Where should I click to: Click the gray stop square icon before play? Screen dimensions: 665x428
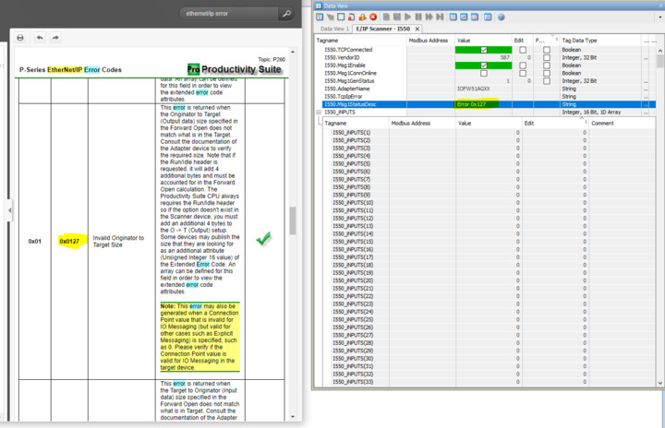point(397,17)
